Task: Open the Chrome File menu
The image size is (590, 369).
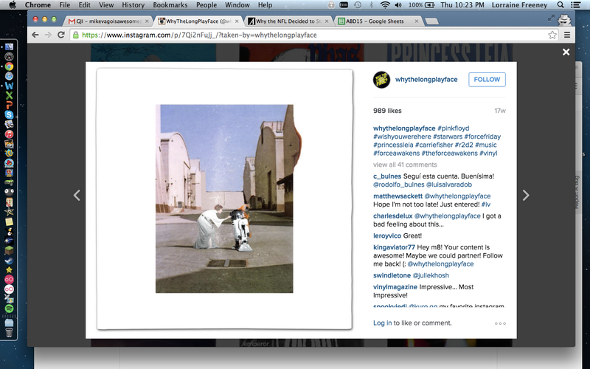Action: click(65, 5)
